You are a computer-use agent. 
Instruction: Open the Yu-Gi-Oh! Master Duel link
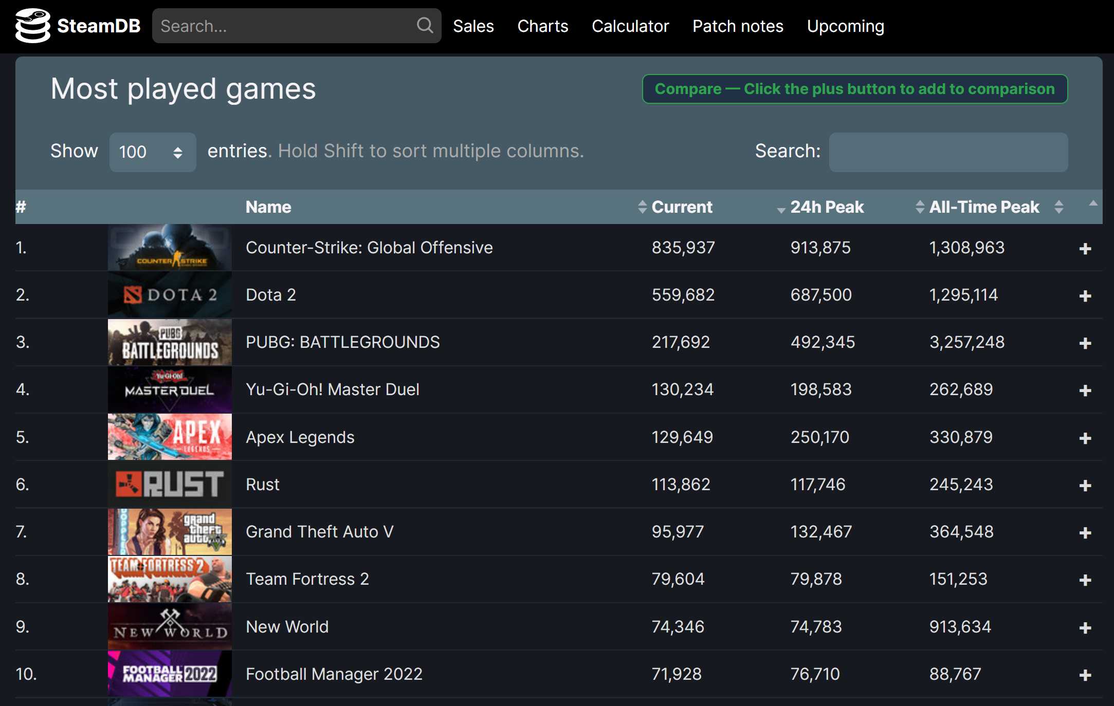(x=333, y=389)
